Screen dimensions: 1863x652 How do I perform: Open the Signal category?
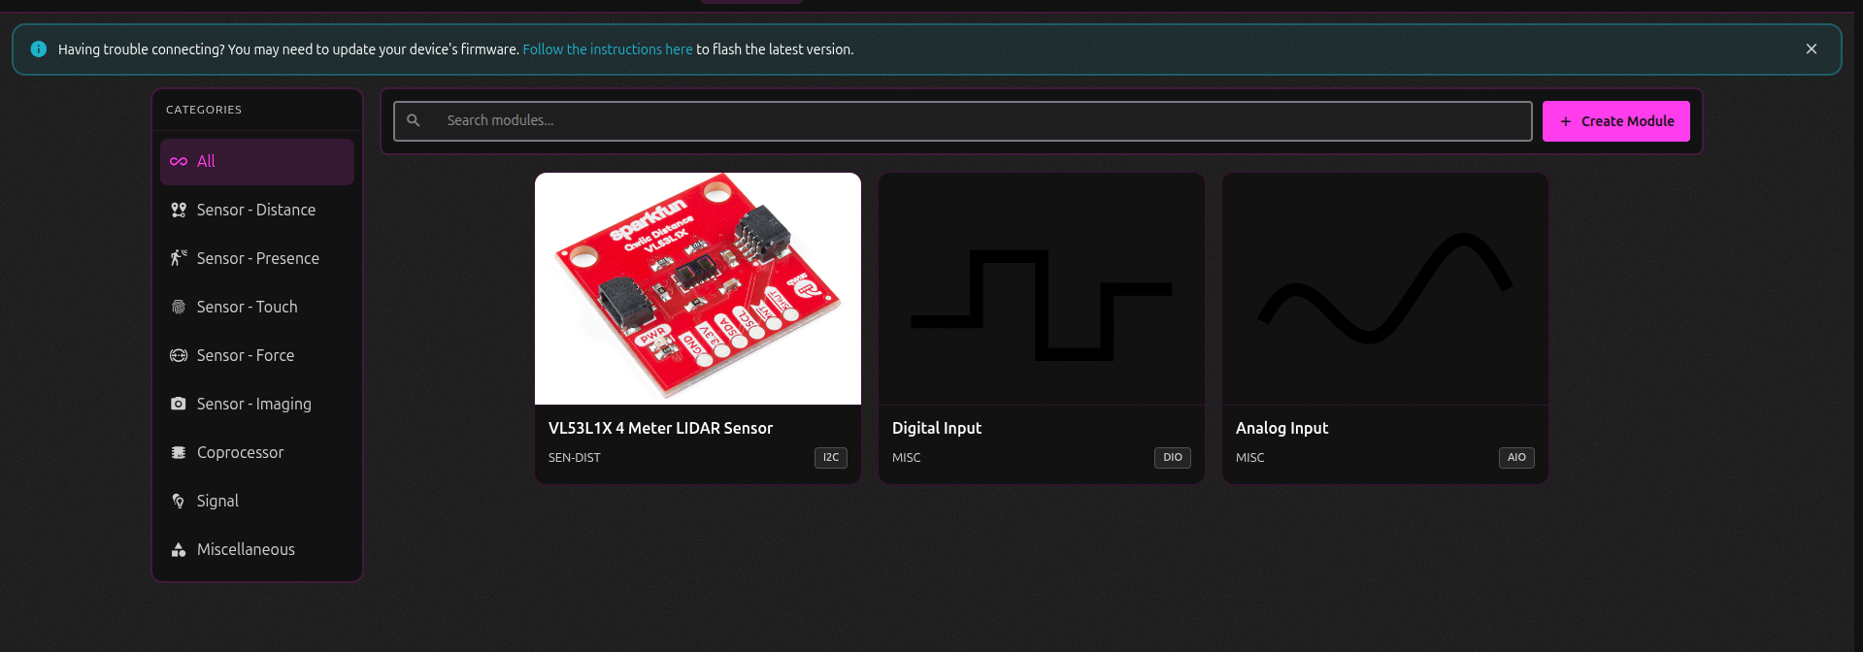tap(257, 501)
